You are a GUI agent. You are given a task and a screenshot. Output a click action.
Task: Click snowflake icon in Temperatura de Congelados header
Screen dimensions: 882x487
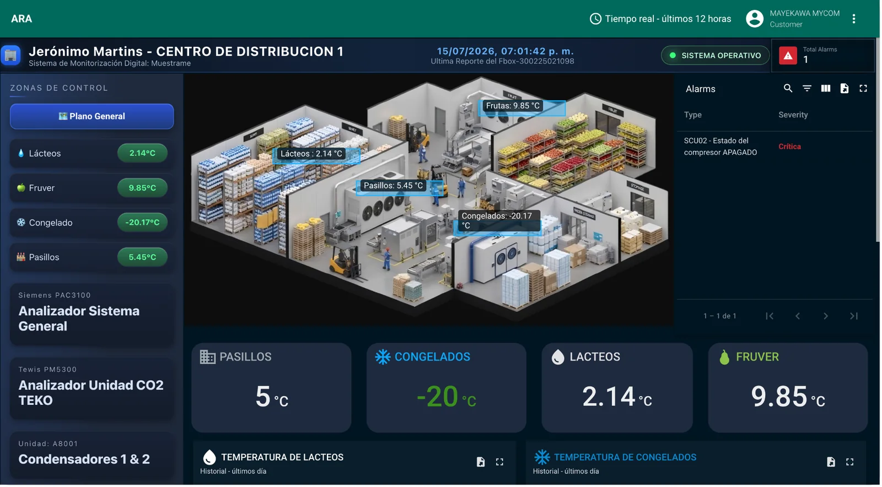[542, 457]
